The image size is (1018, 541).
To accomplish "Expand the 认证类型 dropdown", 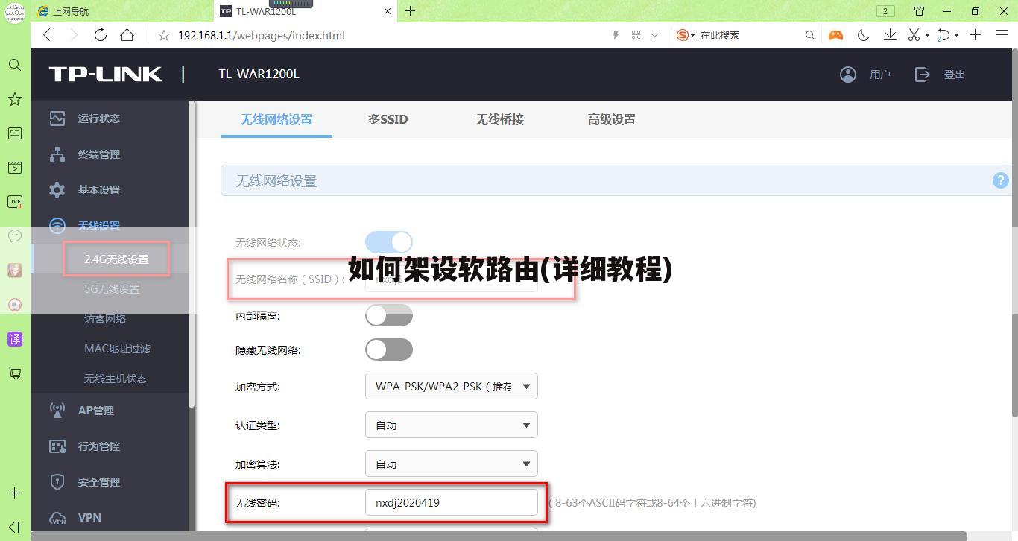I will point(451,425).
